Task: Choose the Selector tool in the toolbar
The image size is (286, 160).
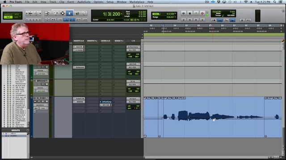Action: 63,13
